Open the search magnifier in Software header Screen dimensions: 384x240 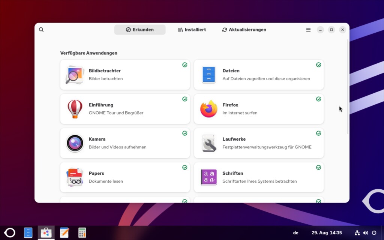tap(41, 30)
